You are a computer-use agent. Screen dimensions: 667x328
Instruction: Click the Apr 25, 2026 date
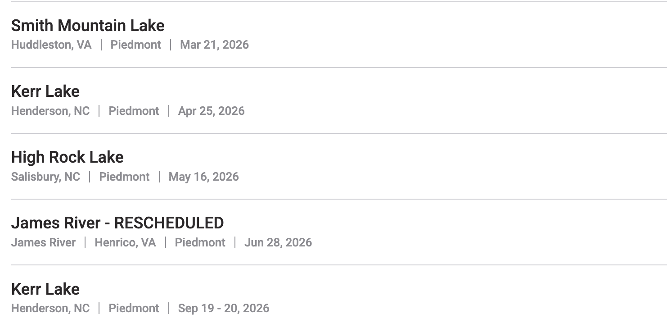point(212,111)
